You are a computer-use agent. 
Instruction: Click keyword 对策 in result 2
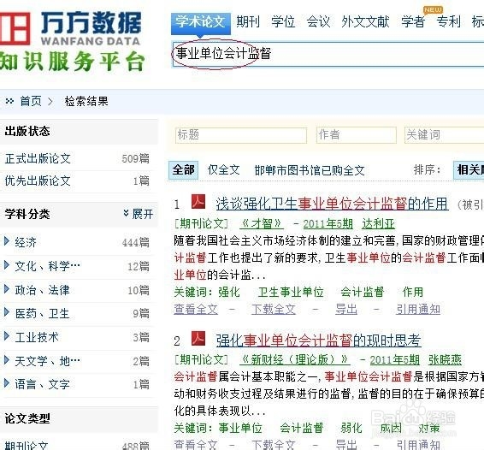(429, 428)
